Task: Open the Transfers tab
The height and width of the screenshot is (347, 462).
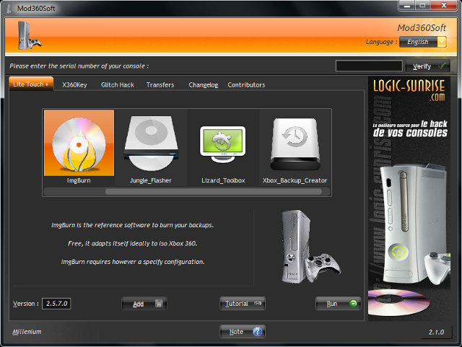Action: point(160,85)
